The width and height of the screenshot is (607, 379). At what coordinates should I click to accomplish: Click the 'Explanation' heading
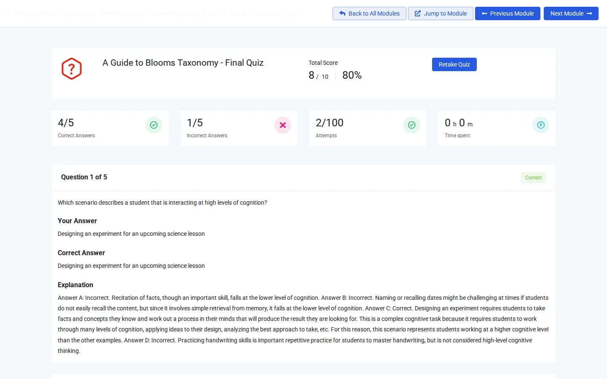coord(75,285)
